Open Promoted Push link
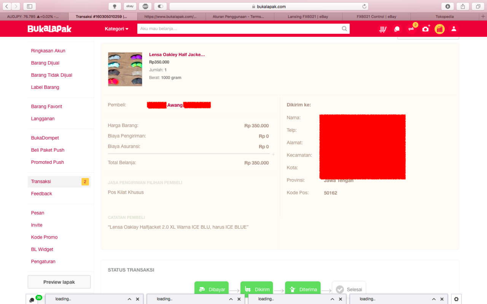The image size is (487, 304). [x=48, y=162]
